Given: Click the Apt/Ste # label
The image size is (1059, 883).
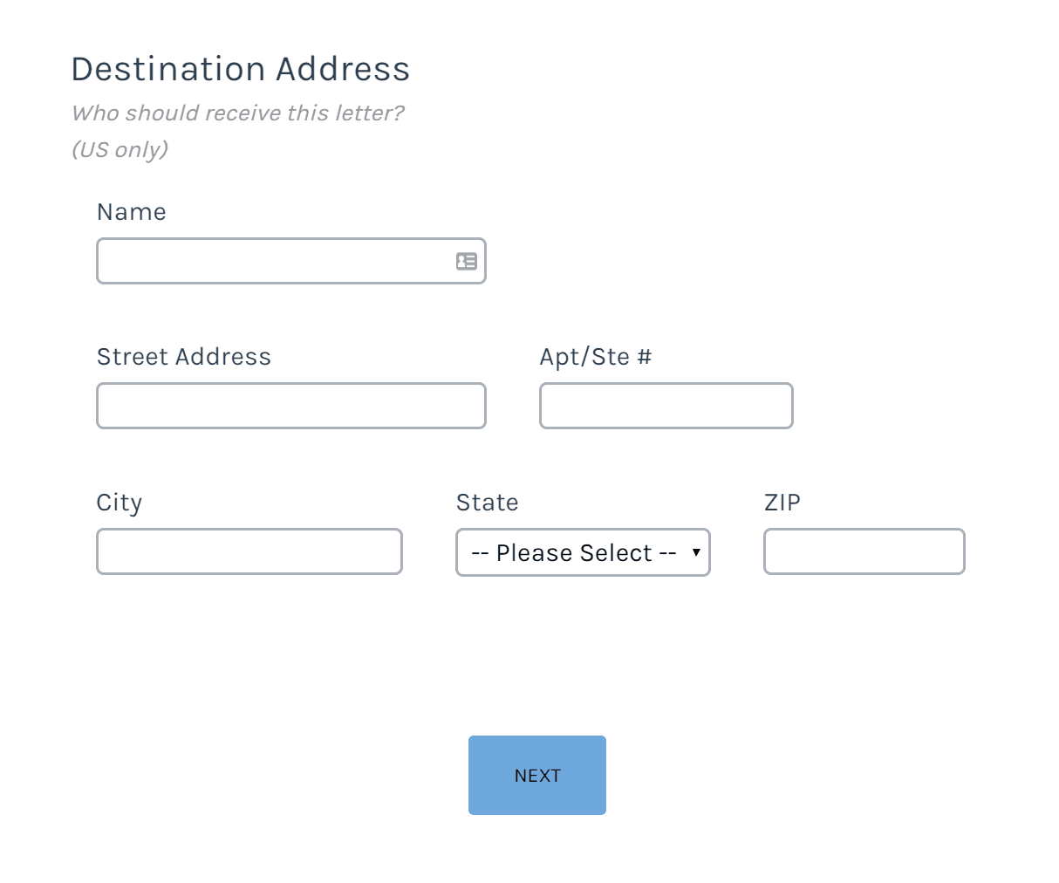Looking at the screenshot, I should 596,357.
